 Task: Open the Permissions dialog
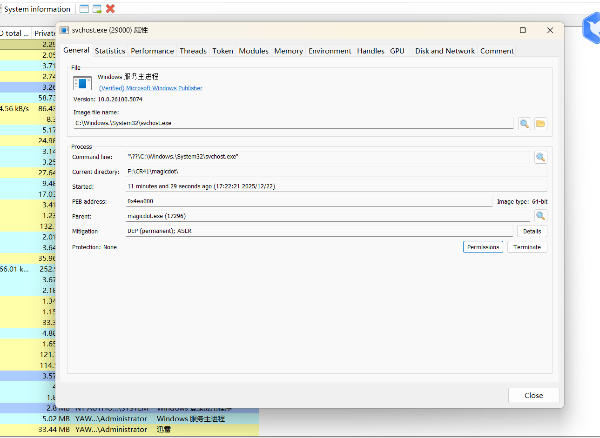point(483,247)
